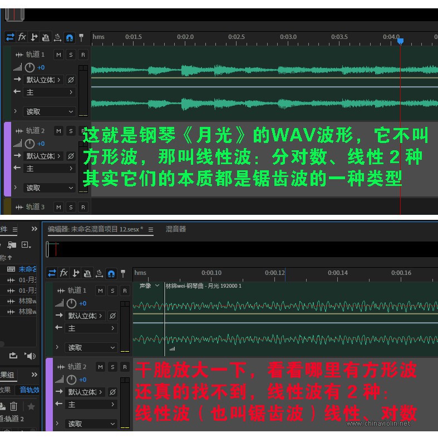The width and height of the screenshot is (438, 438).
Task: Click 0:00.14 on the lower timeline ruler
Action: coord(338,273)
